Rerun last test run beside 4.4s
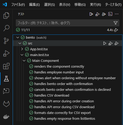This screenshot has width=123, height=125. coord(116,30)
